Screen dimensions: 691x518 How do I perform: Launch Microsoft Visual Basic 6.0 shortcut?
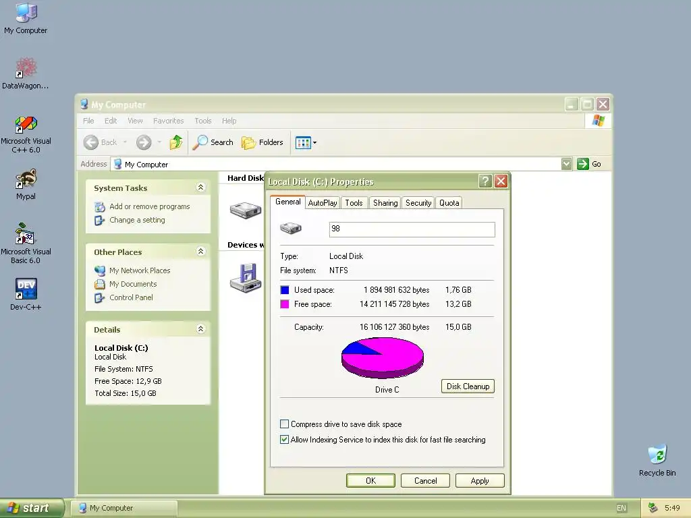tap(26, 243)
